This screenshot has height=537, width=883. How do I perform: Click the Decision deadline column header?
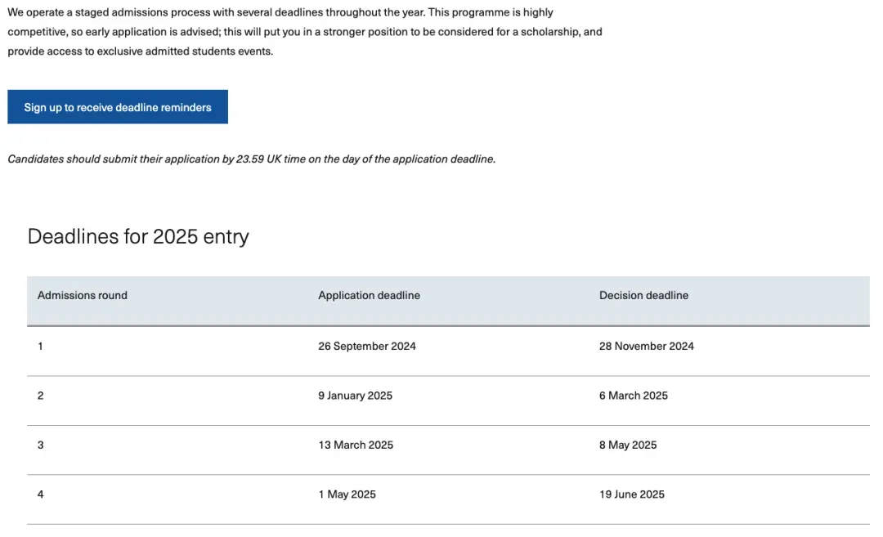tap(643, 295)
